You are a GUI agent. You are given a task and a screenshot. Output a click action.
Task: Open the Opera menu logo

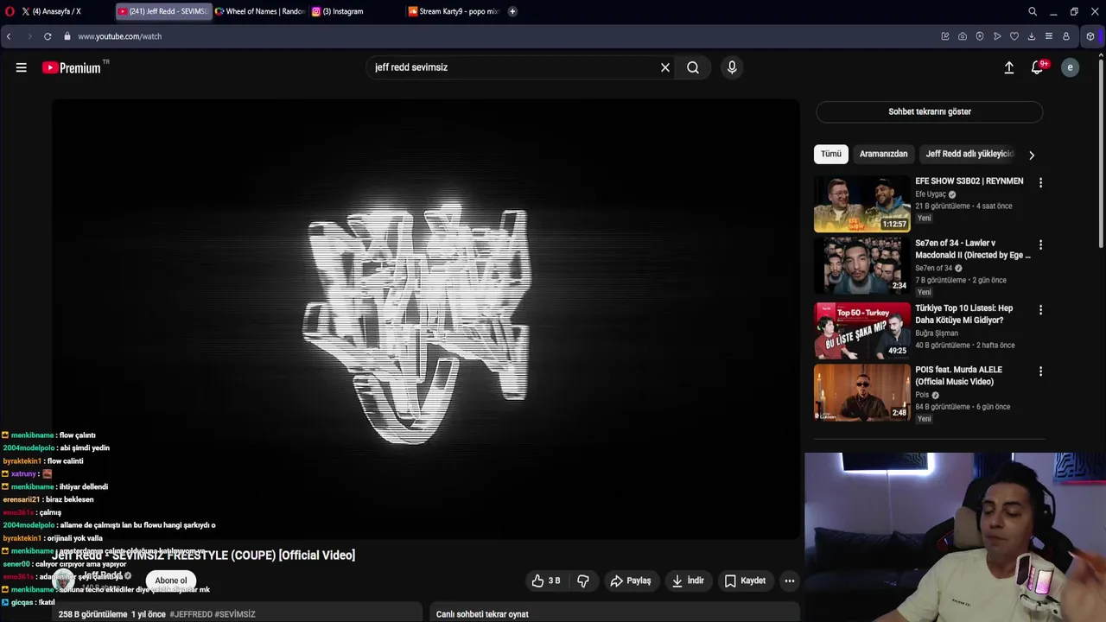click(x=10, y=11)
